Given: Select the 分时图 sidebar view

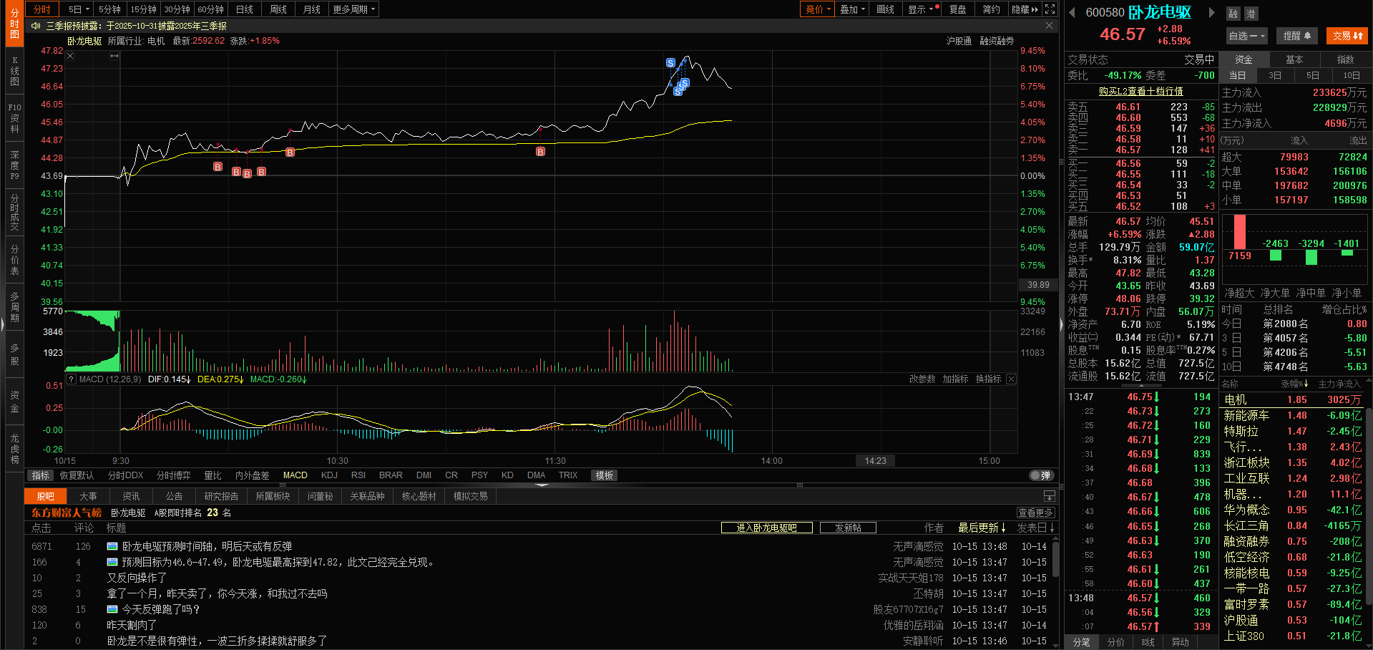Looking at the screenshot, I should (14, 24).
